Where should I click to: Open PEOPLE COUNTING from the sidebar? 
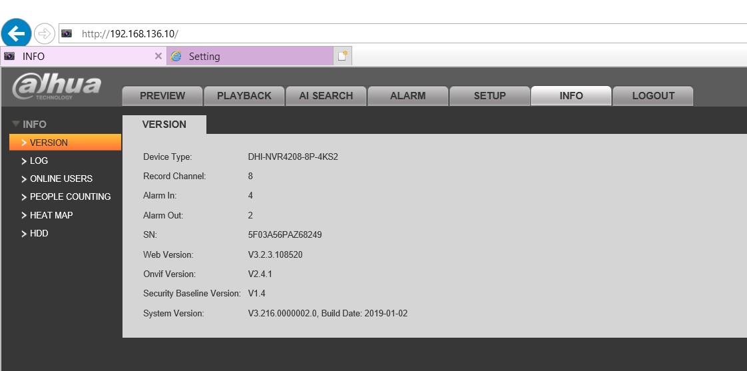(x=70, y=196)
